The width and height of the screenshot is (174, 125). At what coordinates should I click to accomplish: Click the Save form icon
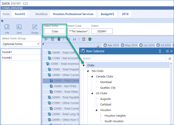click(x=19, y=27)
